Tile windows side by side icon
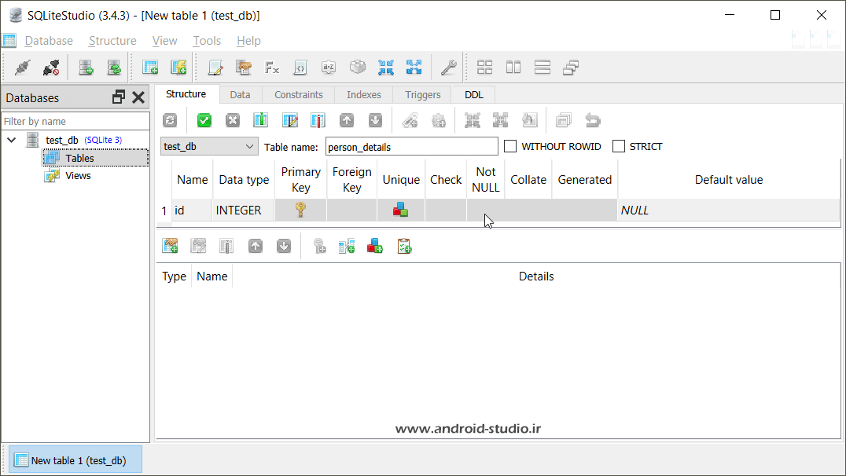The width and height of the screenshot is (846, 476). (513, 68)
